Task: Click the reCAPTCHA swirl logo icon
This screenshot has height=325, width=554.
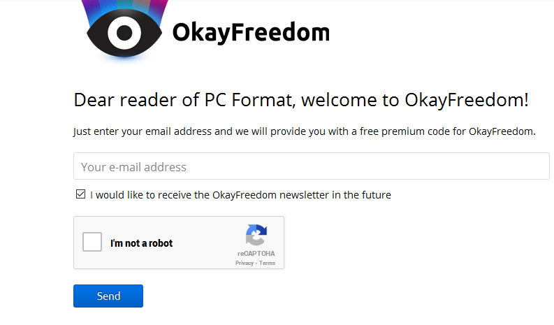Action: pyautogui.click(x=256, y=236)
